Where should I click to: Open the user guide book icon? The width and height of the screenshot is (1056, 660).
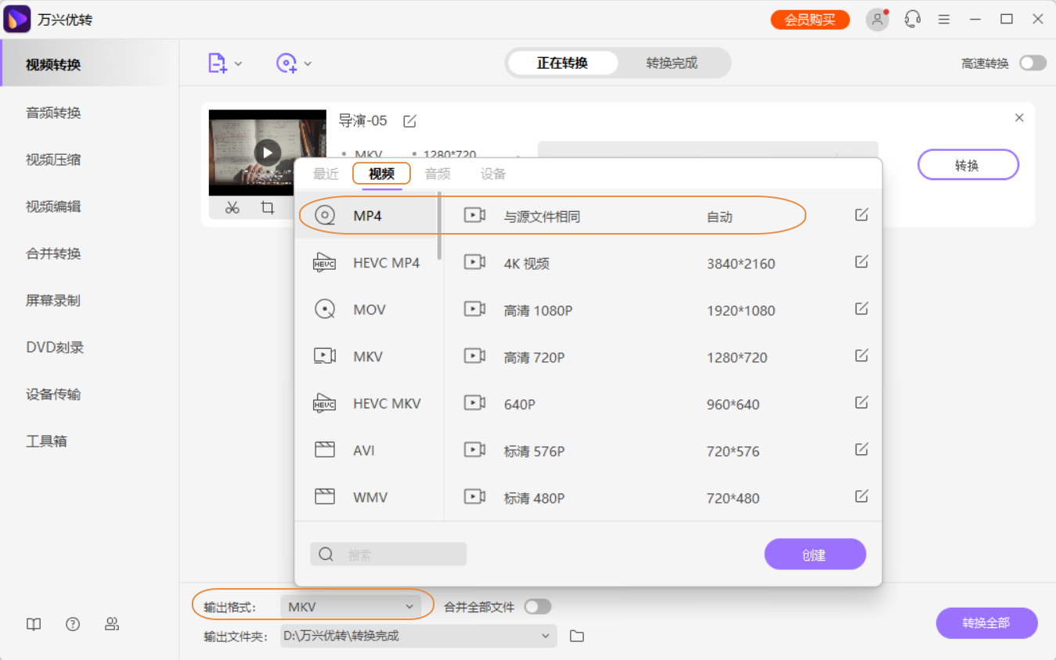coord(33,624)
